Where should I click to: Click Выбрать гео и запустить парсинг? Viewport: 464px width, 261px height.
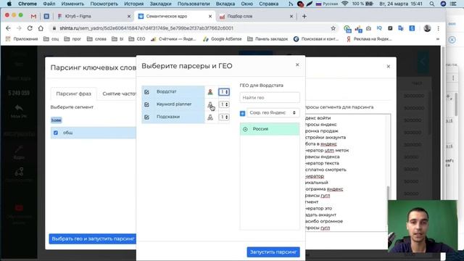(93, 239)
